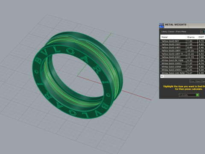The width and height of the screenshot is (205, 154).
Task: Click the 9.47 grams value
Action: pos(190,73)
